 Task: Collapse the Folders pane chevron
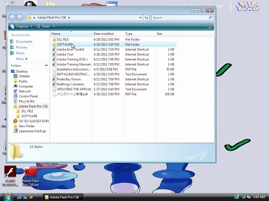point(46,65)
